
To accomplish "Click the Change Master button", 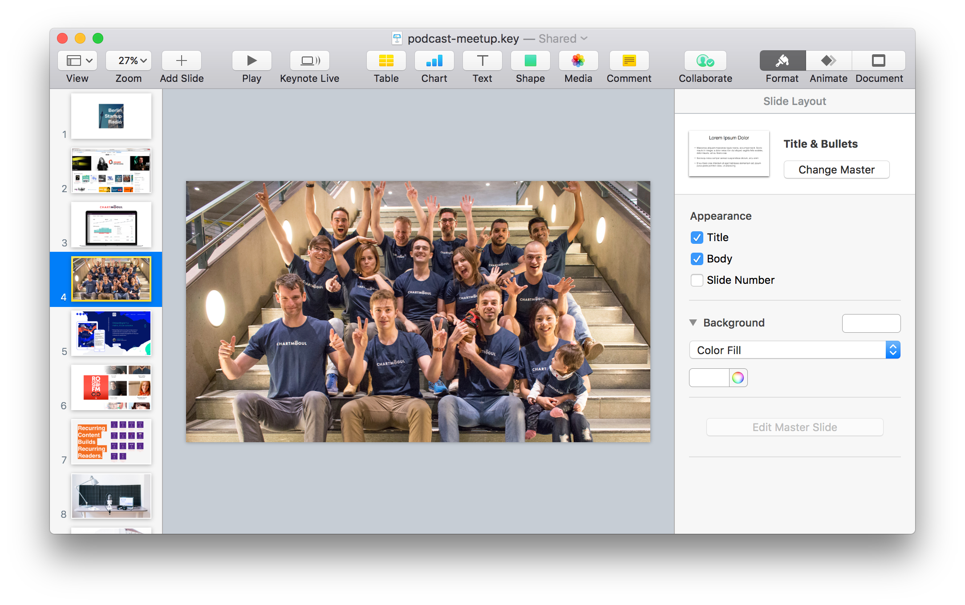I will (x=836, y=169).
